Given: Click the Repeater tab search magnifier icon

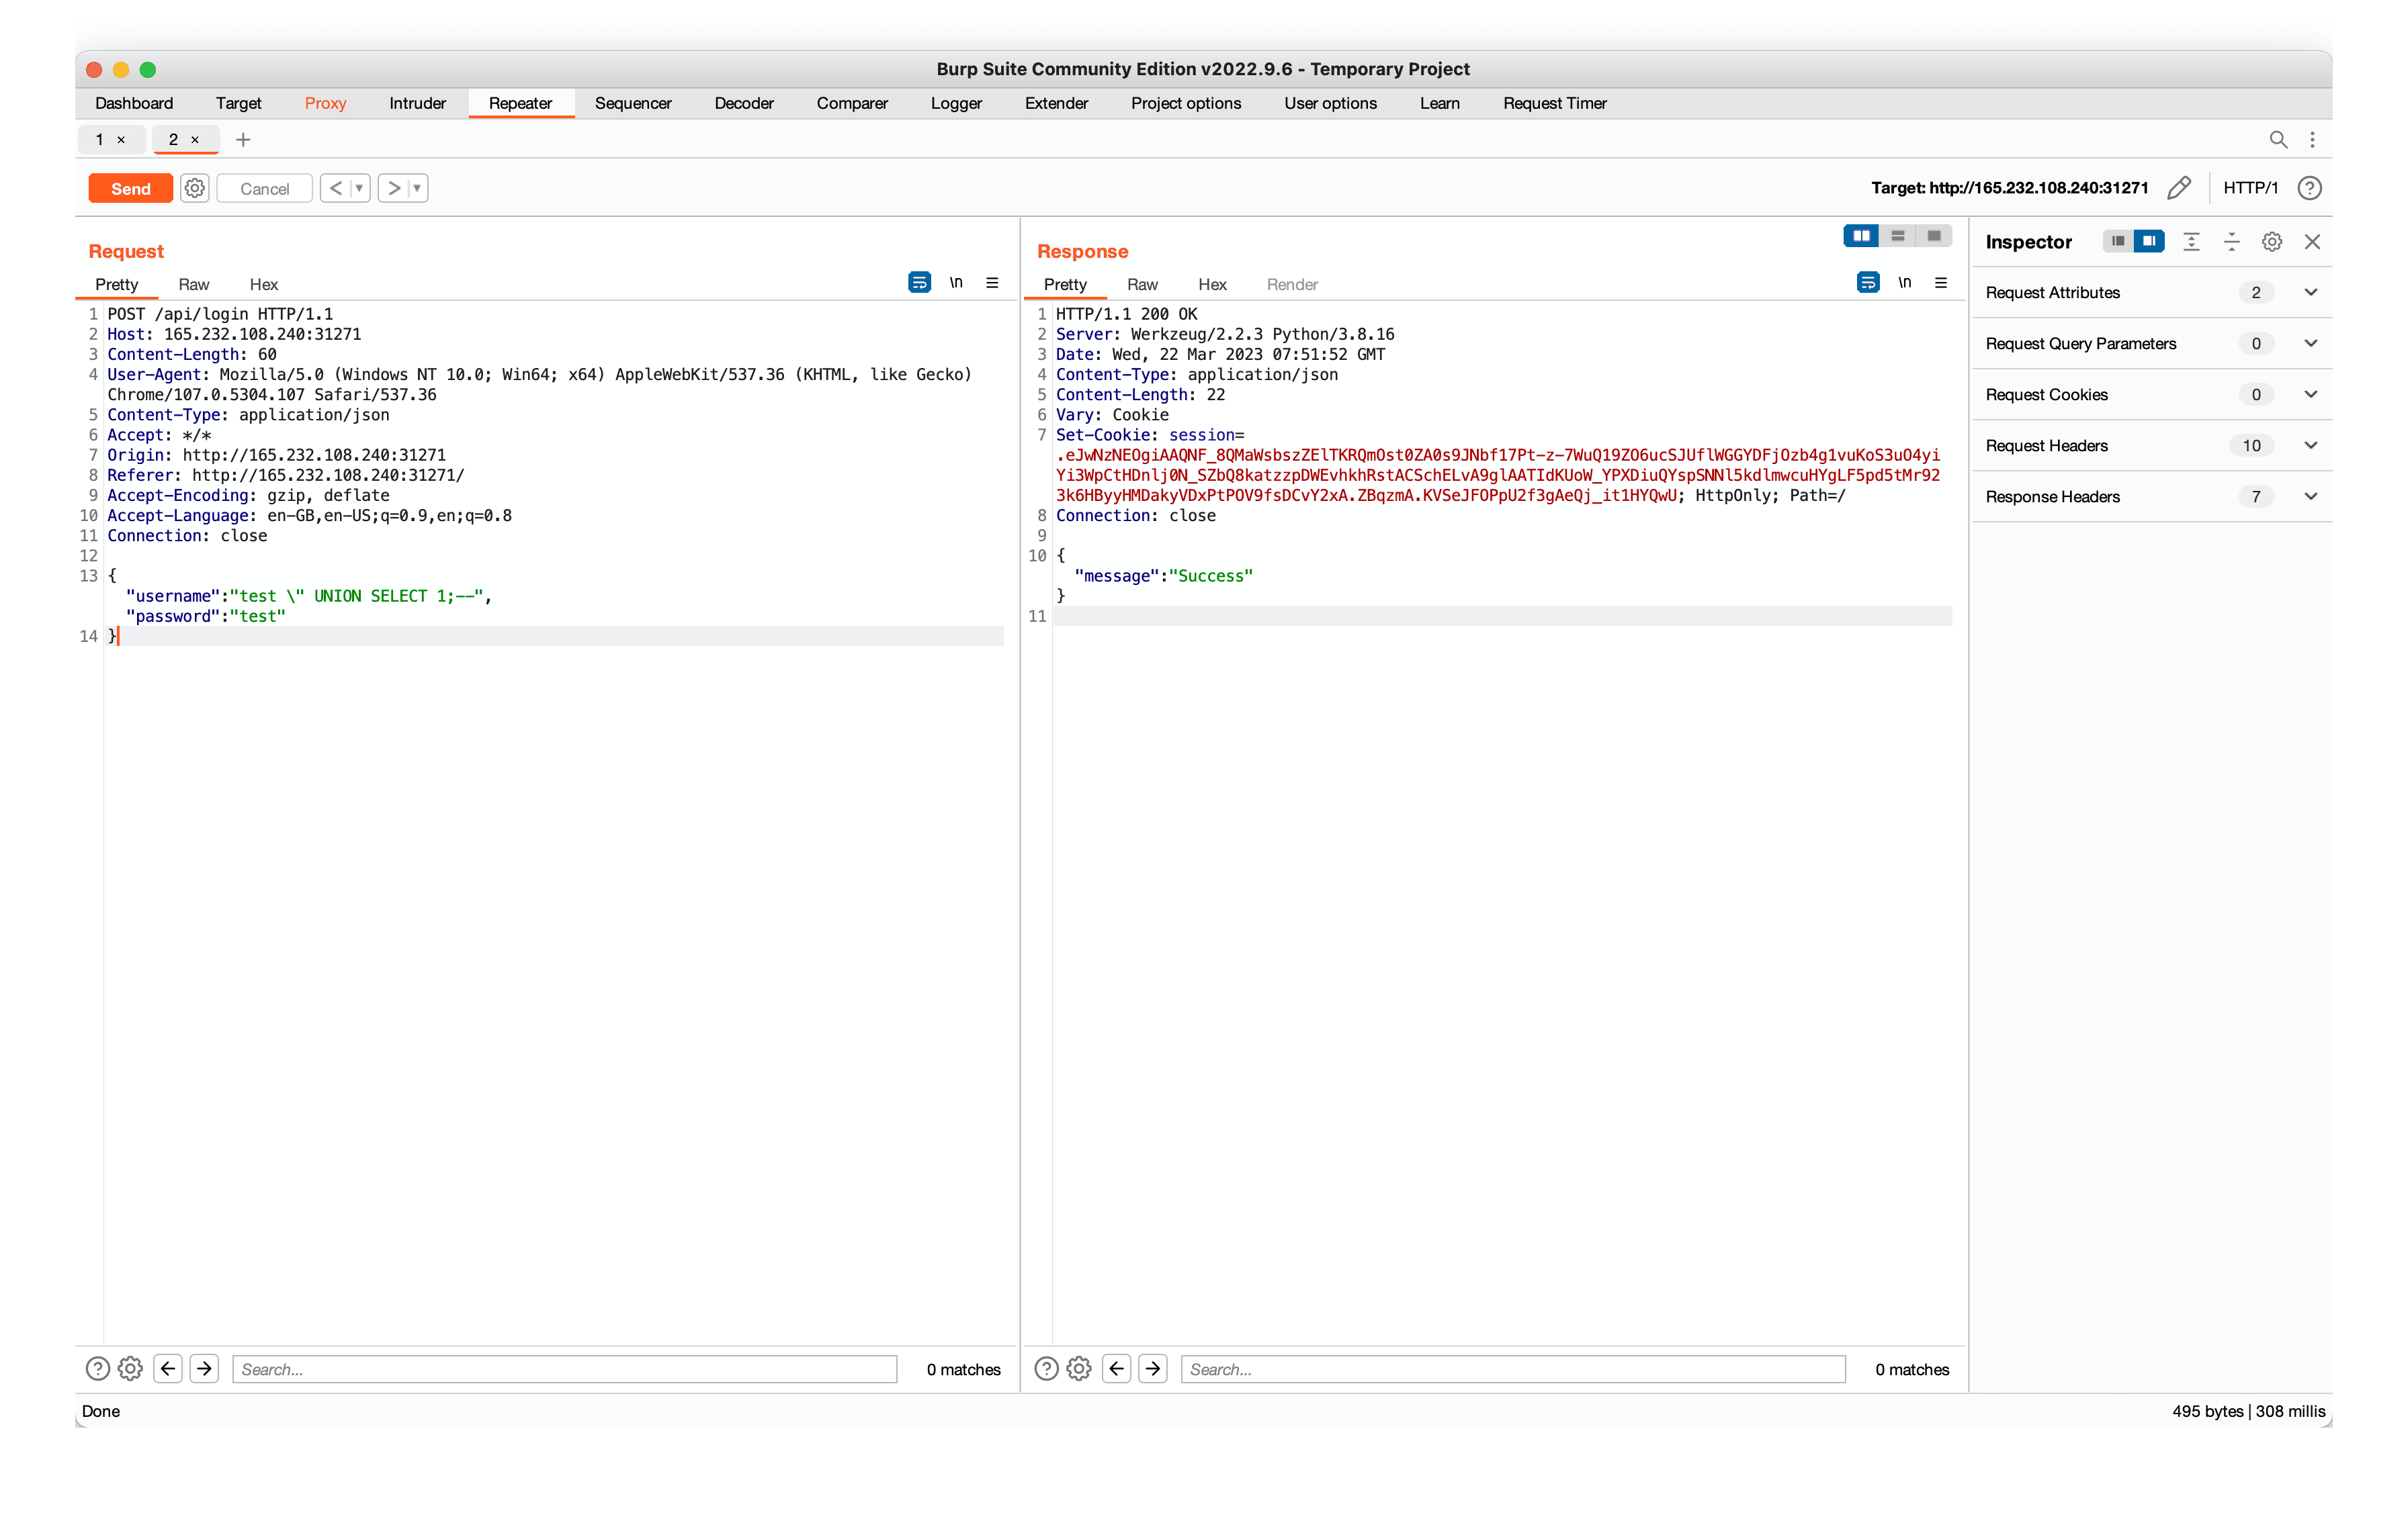Looking at the screenshot, I should click(2277, 140).
